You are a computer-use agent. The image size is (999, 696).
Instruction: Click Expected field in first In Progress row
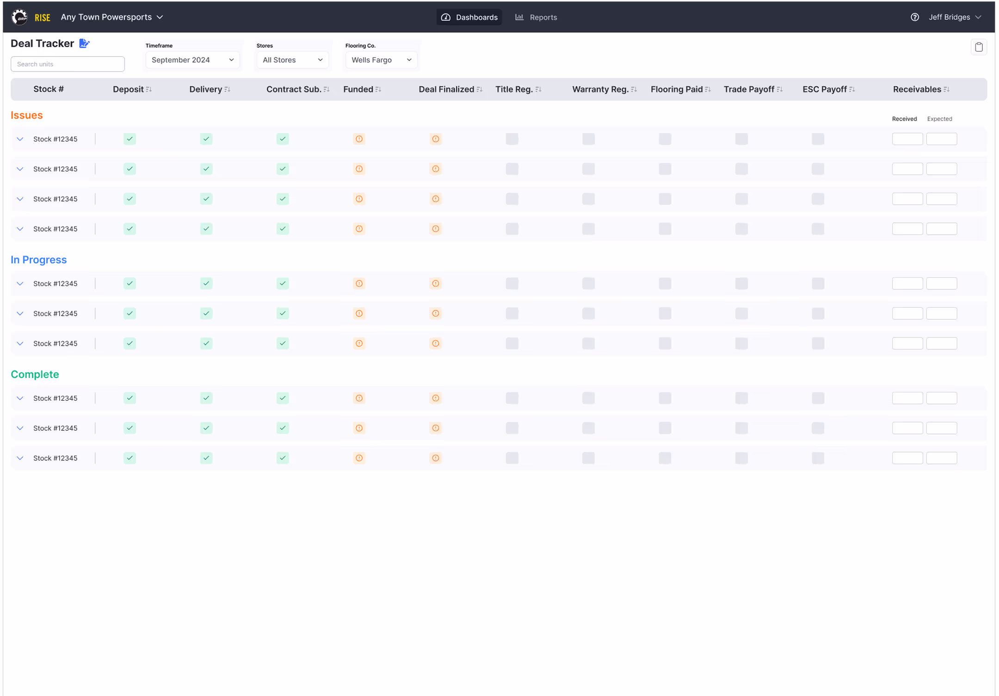point(942,284)
